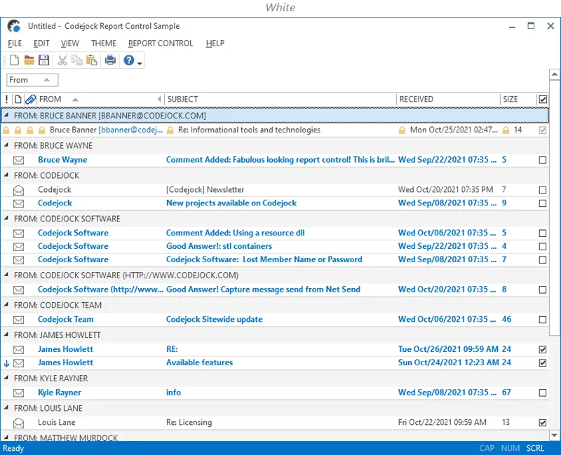The image size is (561, 455).
Task: Select the 'Good Answer!: stl containers' subject
Action: tap(219, 246)
